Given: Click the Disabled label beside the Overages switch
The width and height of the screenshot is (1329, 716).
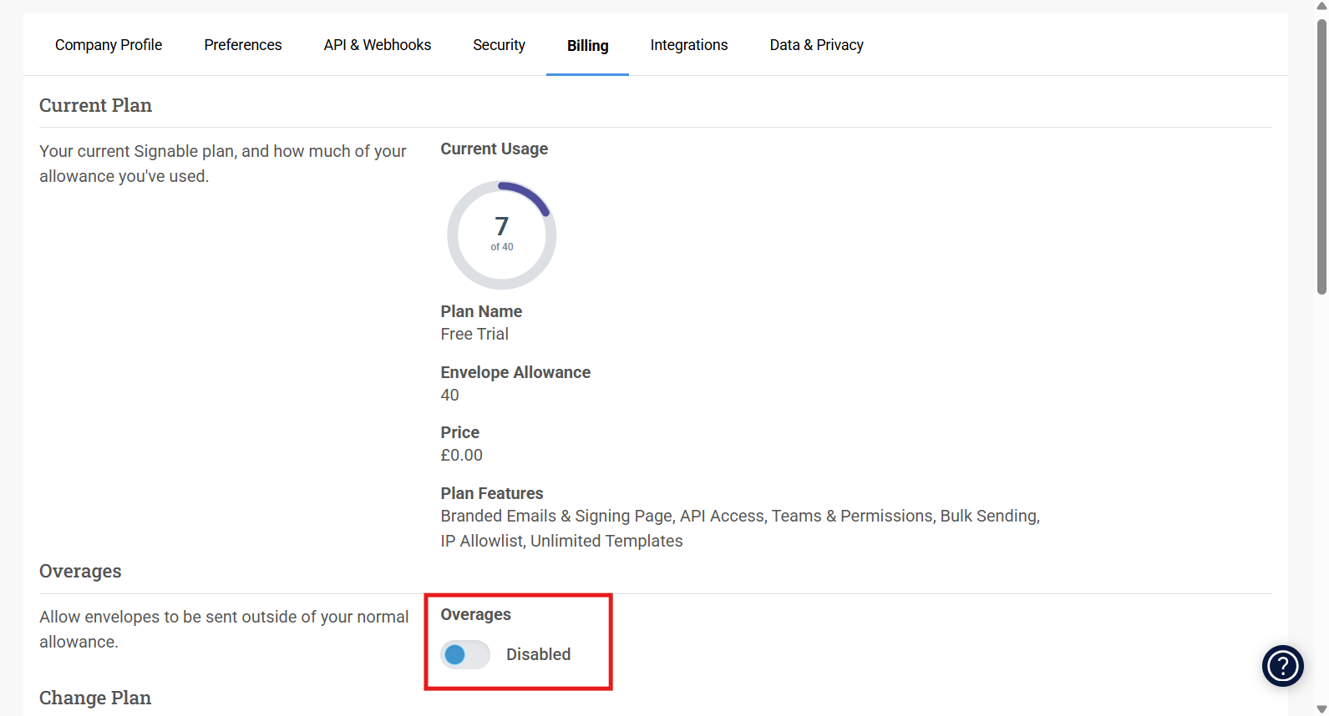Looking at the screenshot, I should (538, 655).
